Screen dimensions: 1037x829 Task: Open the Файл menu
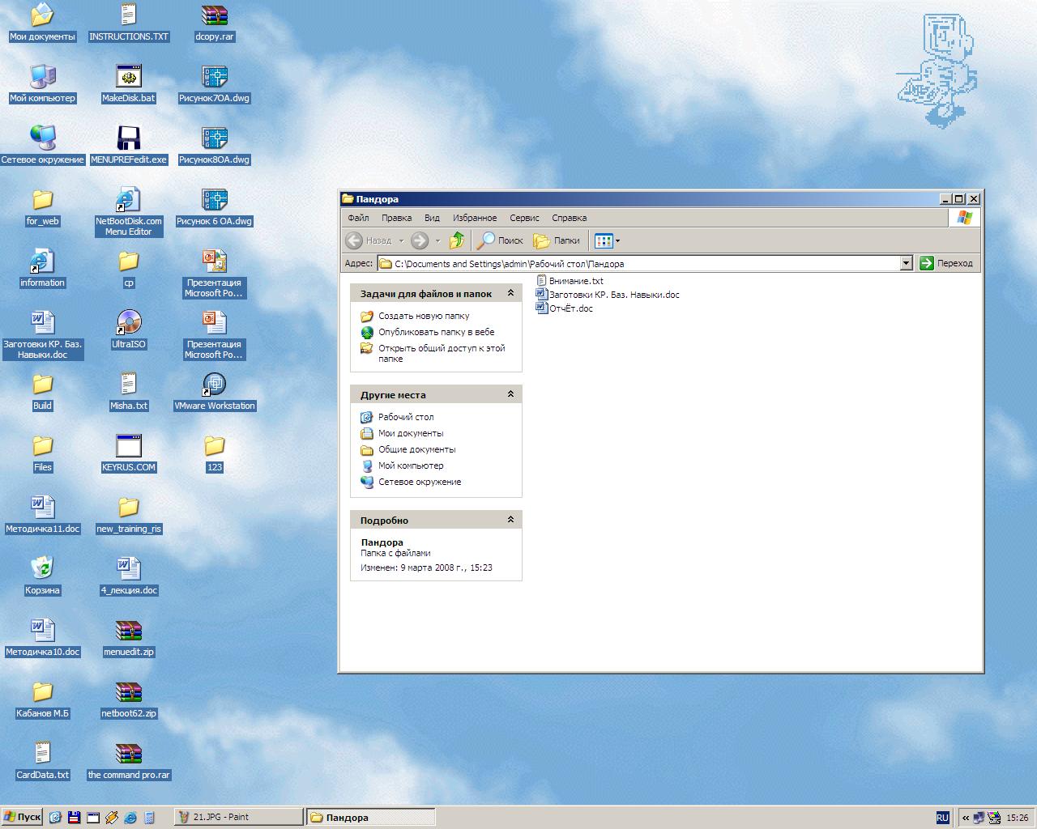(x=358, y=218)
